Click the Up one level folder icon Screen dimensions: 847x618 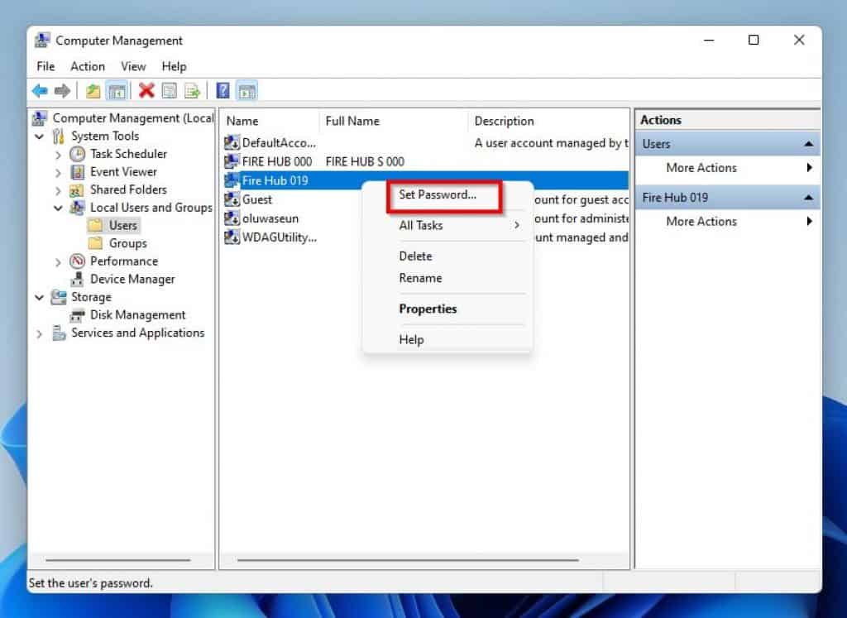point(93,91)
